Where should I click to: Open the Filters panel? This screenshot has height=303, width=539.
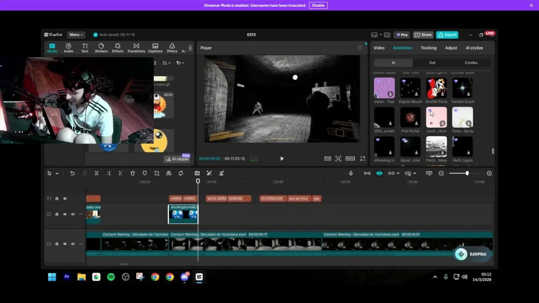point(172,48)
